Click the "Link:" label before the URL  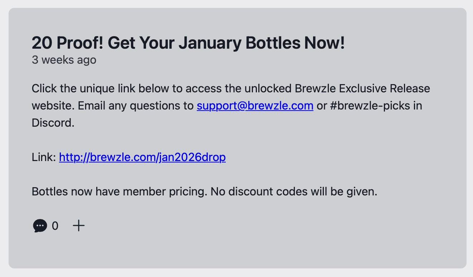point(44,157)
